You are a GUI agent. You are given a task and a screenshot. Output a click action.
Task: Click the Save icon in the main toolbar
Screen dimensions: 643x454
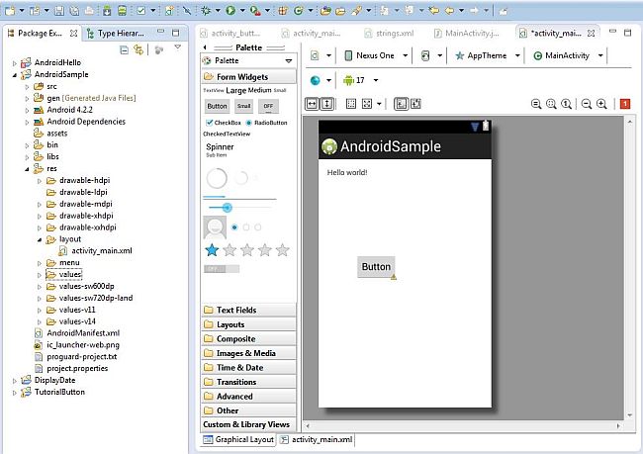(59, 11)
